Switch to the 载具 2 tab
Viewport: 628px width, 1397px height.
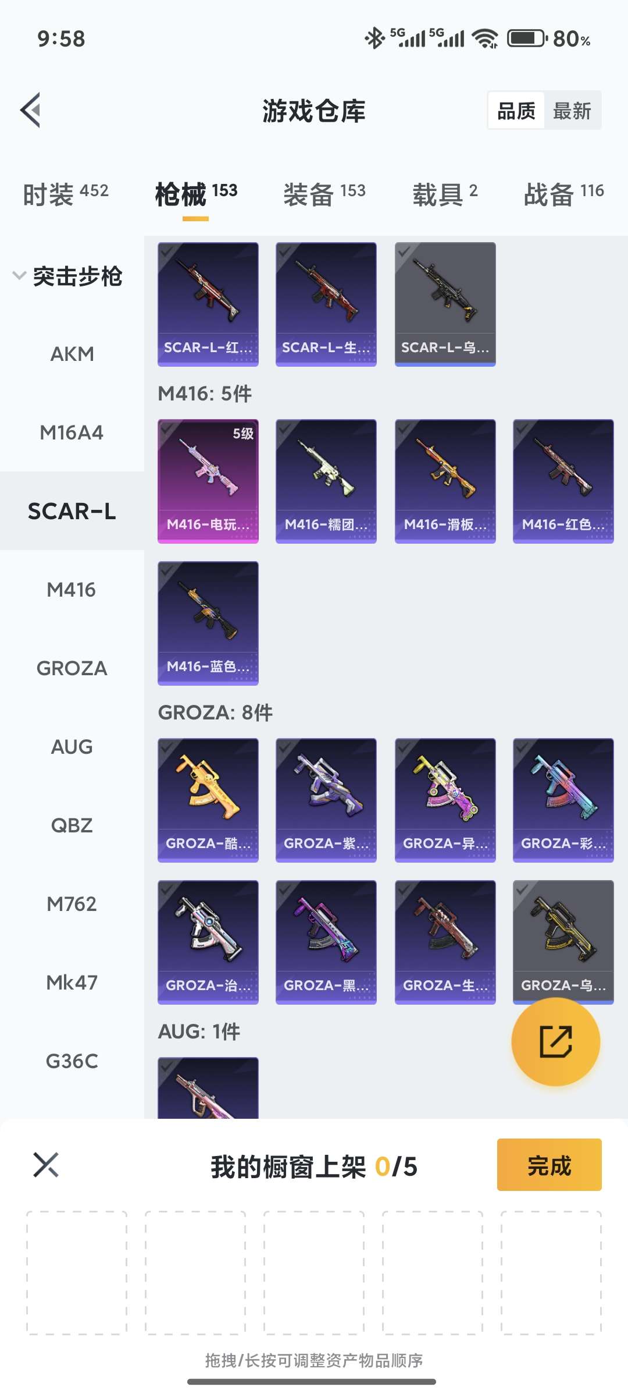pos(445,194)
